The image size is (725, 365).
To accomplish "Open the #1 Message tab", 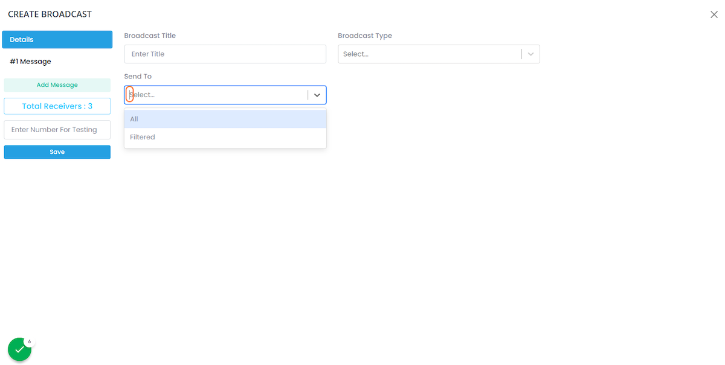I will point(31,62).
